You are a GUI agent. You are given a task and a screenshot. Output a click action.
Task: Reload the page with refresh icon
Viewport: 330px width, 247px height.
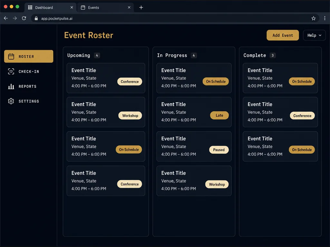[24, 18]
